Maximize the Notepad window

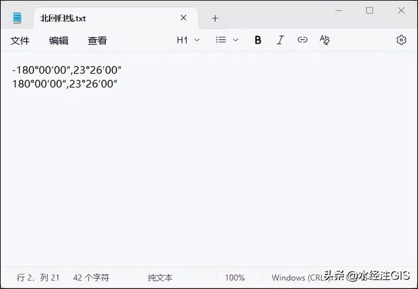370,10
